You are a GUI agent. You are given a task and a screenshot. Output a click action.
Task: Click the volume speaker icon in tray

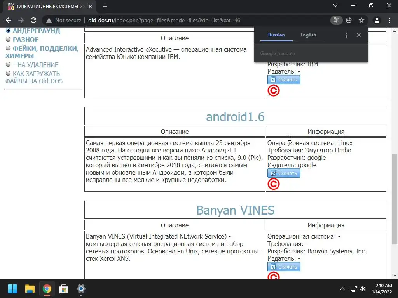pyautogui.click(x=363, y=289)
